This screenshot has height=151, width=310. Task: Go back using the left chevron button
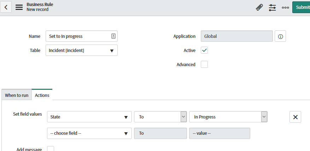(6, 7)
